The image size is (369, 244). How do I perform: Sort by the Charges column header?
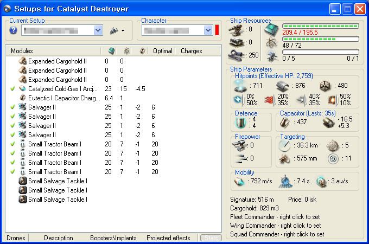click(192, 51)
